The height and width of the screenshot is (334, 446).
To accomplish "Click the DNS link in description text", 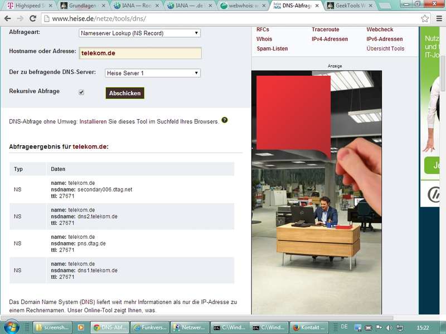I will (x=88, y=302).
